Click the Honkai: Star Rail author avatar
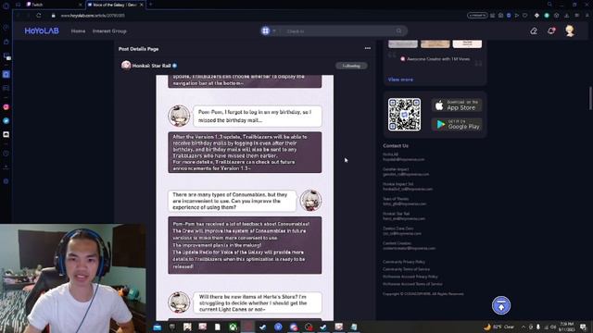 click(x=126, y=66)
